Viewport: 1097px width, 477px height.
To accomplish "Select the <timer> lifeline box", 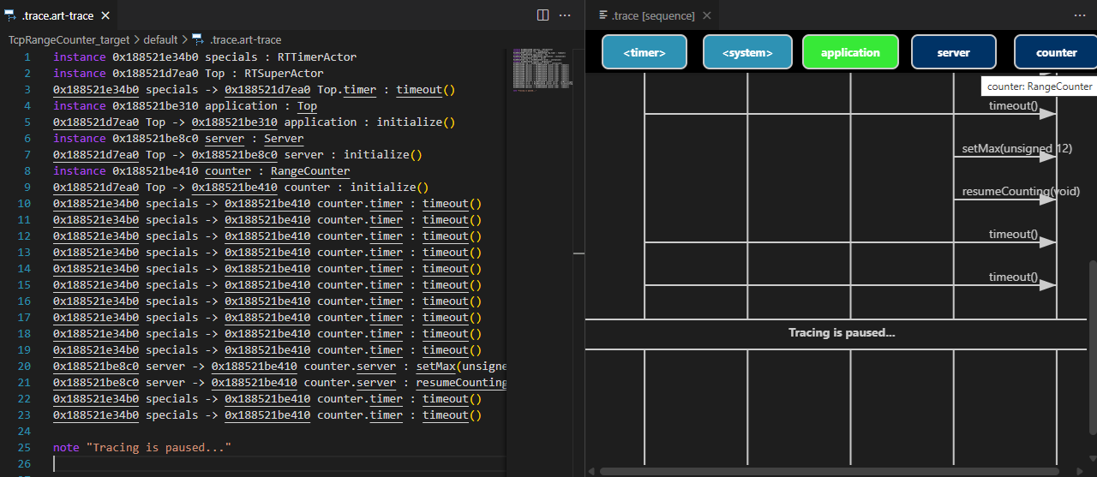I will (644, 52).
